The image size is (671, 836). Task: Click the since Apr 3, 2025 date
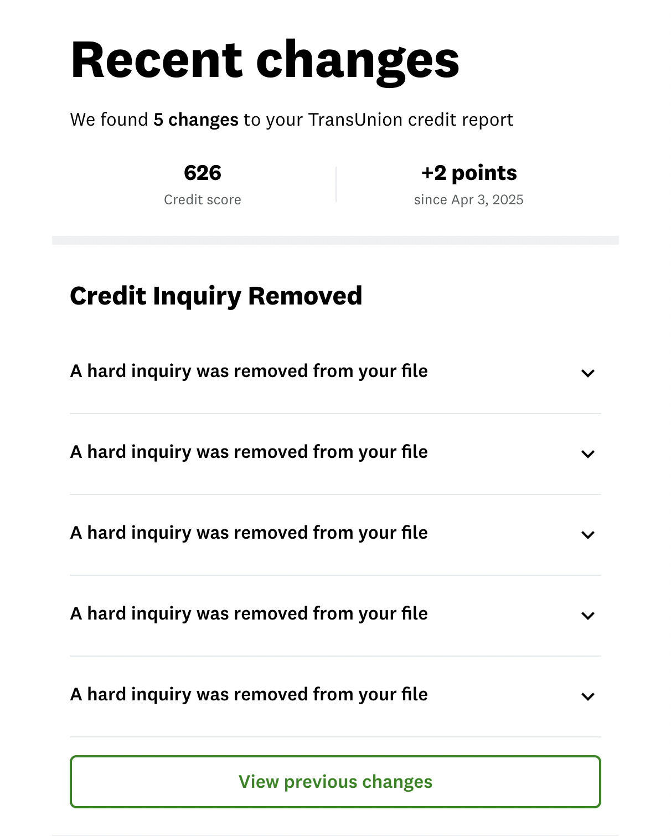tap(468, 200)
